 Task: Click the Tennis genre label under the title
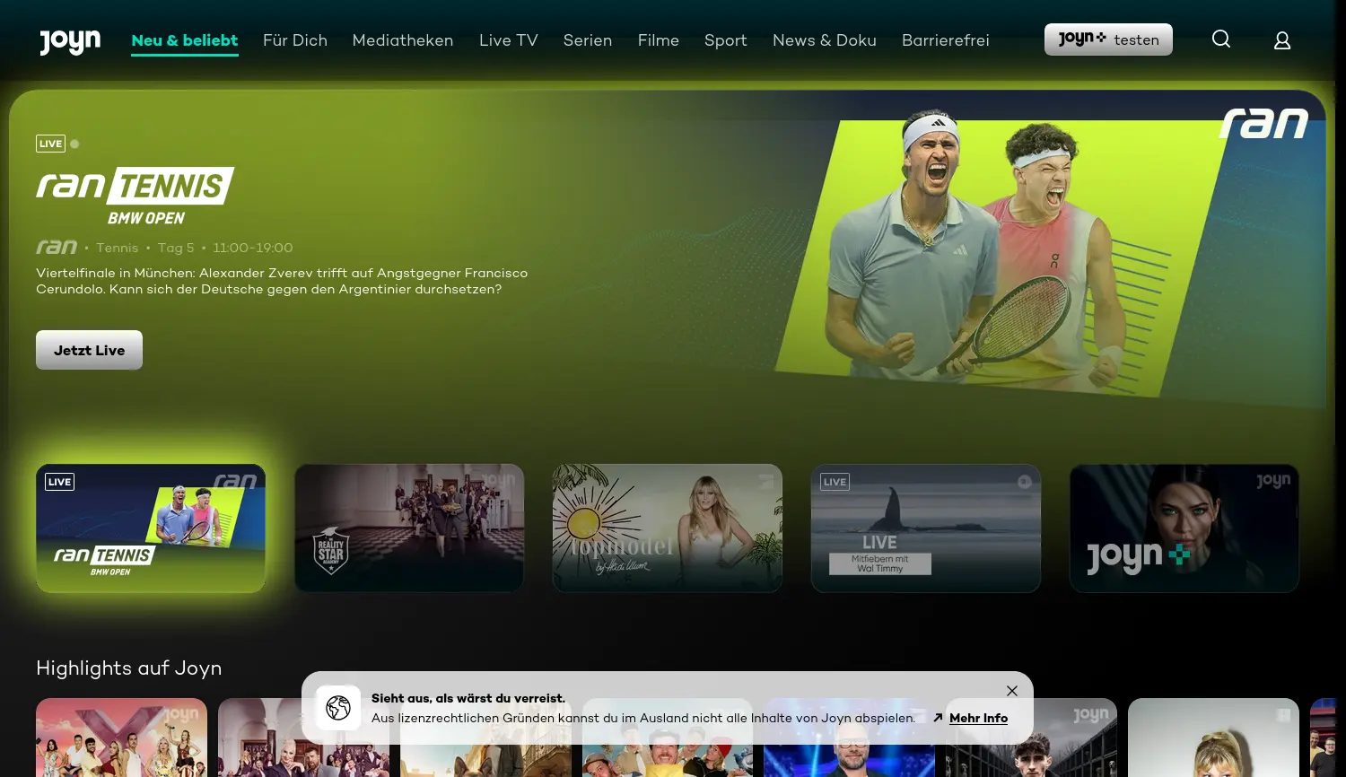coord(118,248)
